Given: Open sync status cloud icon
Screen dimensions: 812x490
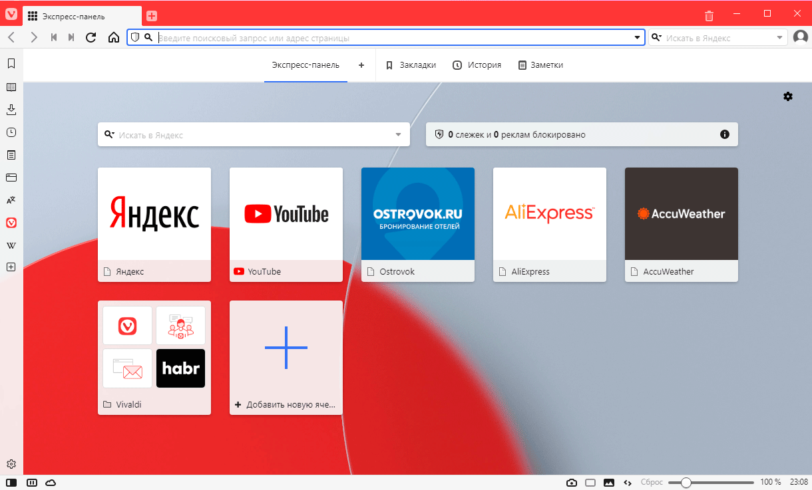Looking at the screenshot, I should [x=51, y=483].
